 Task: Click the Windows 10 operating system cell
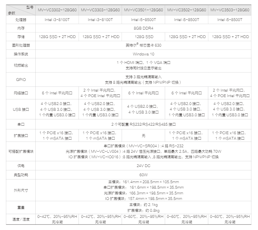(143, 54)
